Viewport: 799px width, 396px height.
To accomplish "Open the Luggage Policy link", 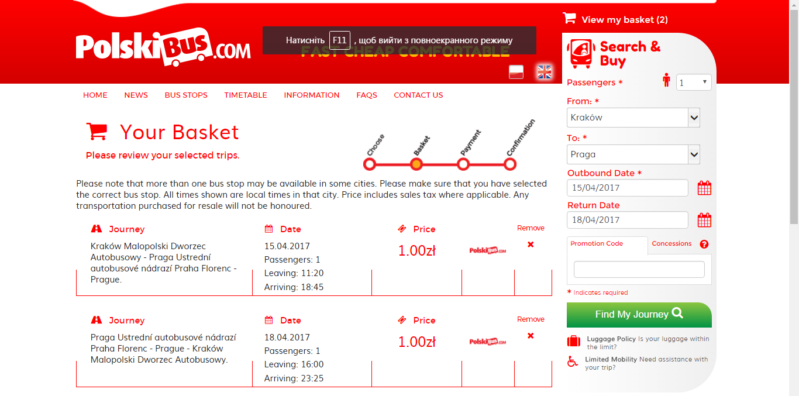I will coord(611,339).
